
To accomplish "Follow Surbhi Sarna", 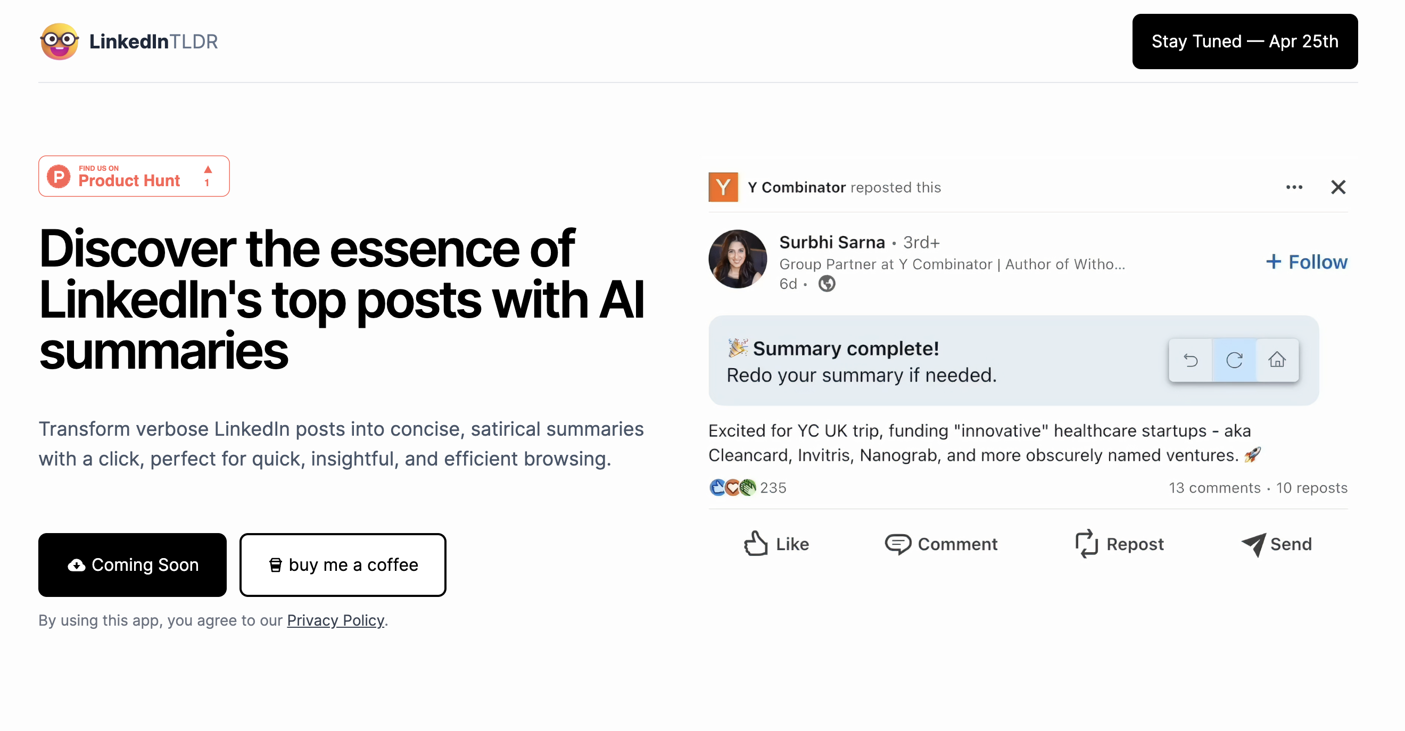I will [1305, 262].
